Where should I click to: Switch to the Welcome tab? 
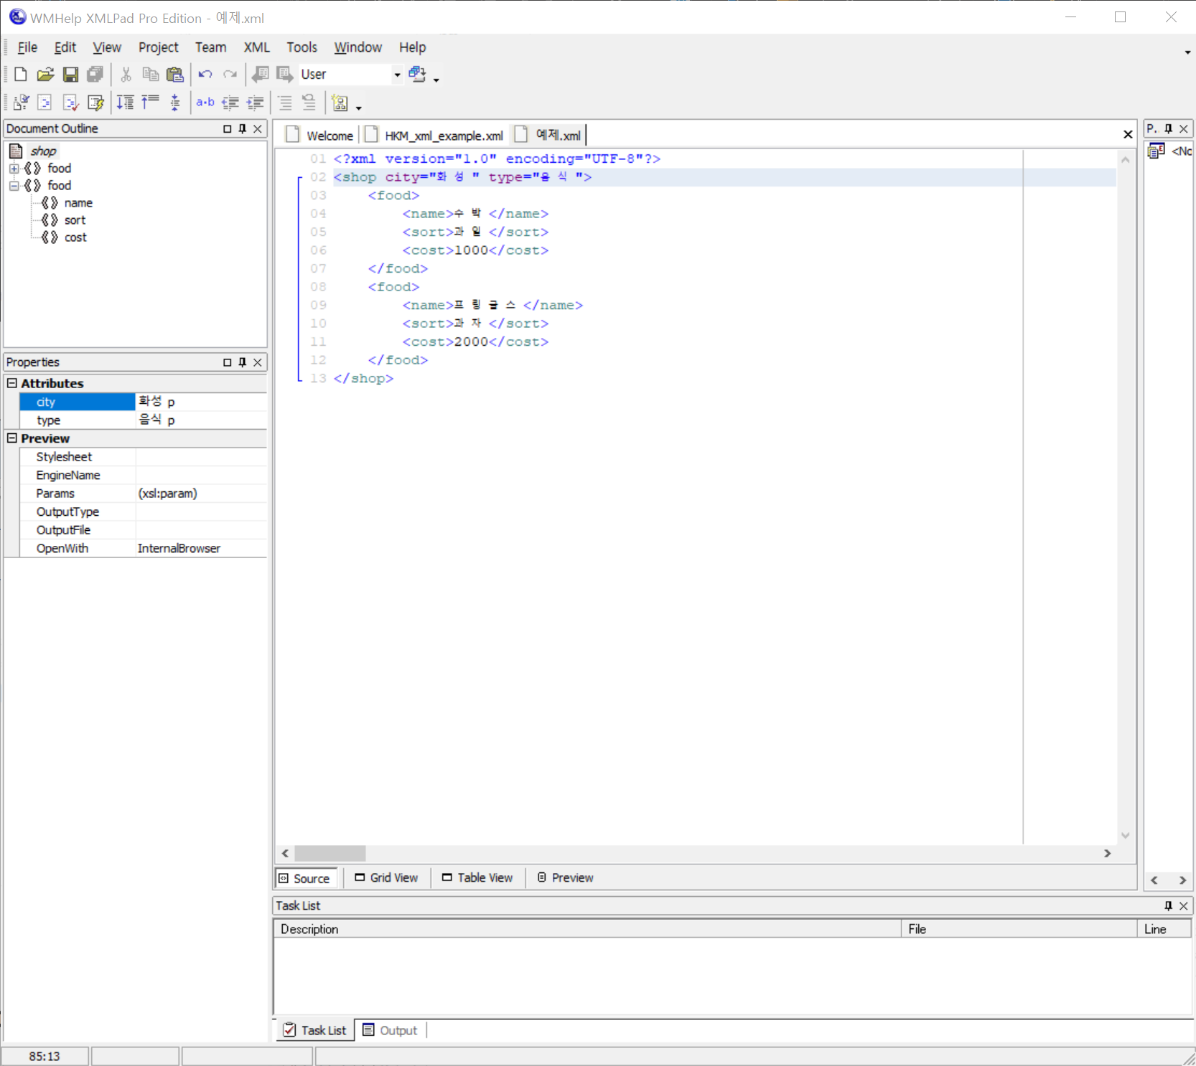pos(320,136)
